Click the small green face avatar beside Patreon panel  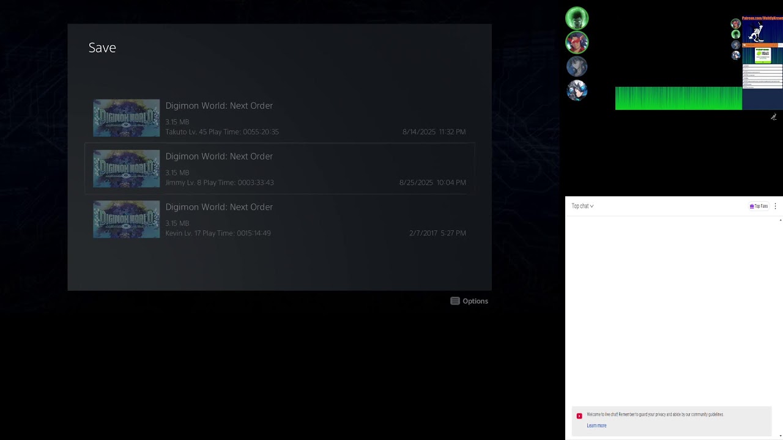(x=736, y=34)
